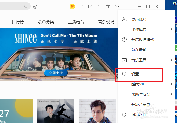The height and width of the screenshot is (123, 177).
Task: Open the headphones icon in title bar
Action: (x=81, y=6)
